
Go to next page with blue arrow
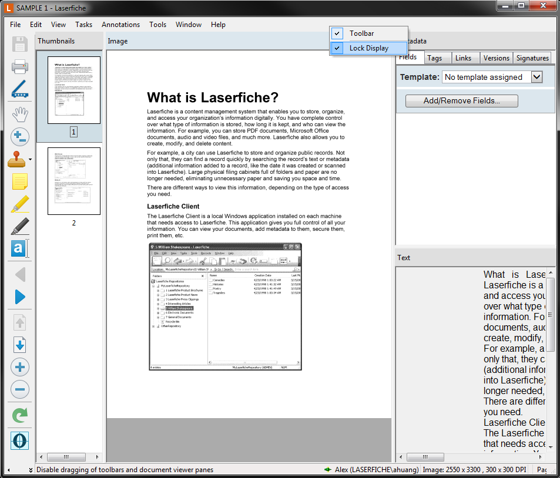tap(20, 297)
